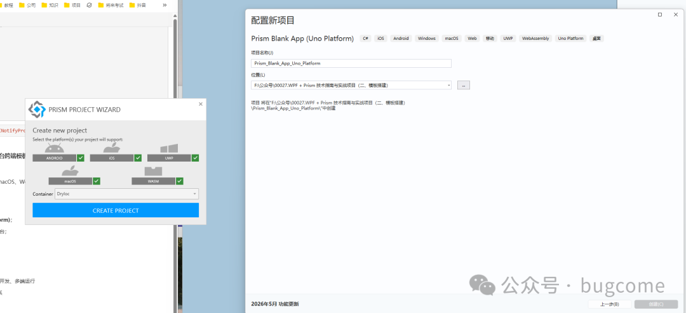Click the UWP tag beside the template name
Viewport: 686px width, 313px height.
tap(508, 39)
